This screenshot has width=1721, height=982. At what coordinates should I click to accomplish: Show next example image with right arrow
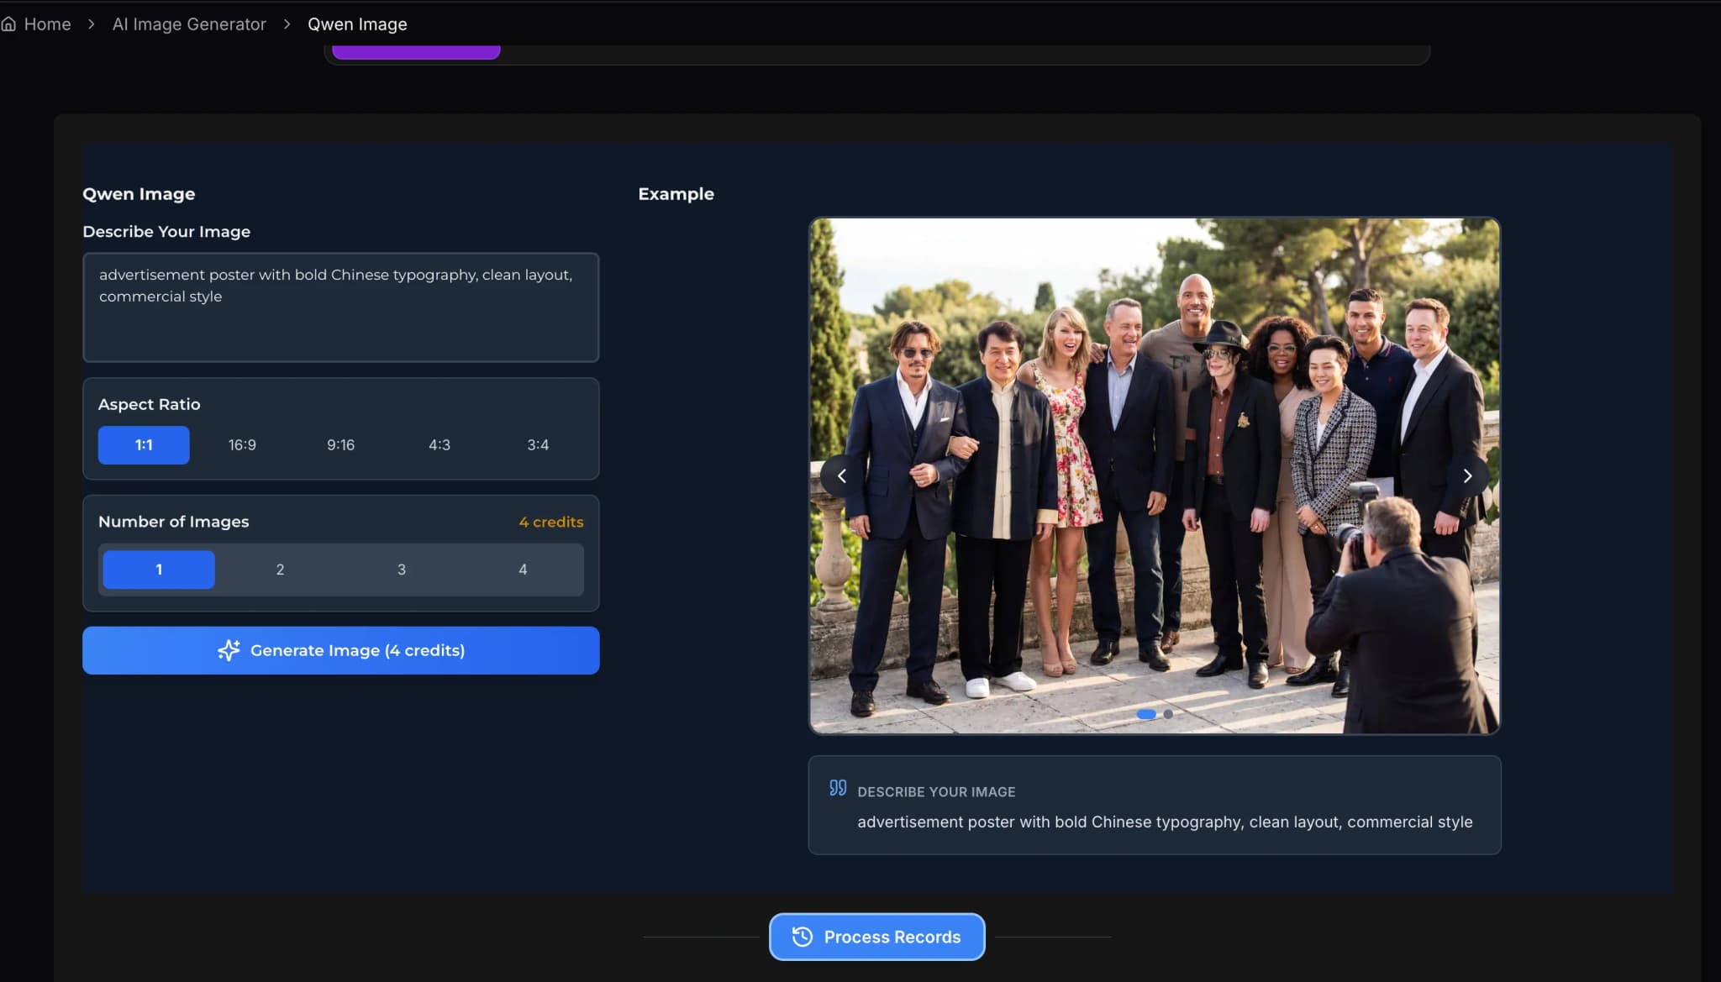[1467, 476]
